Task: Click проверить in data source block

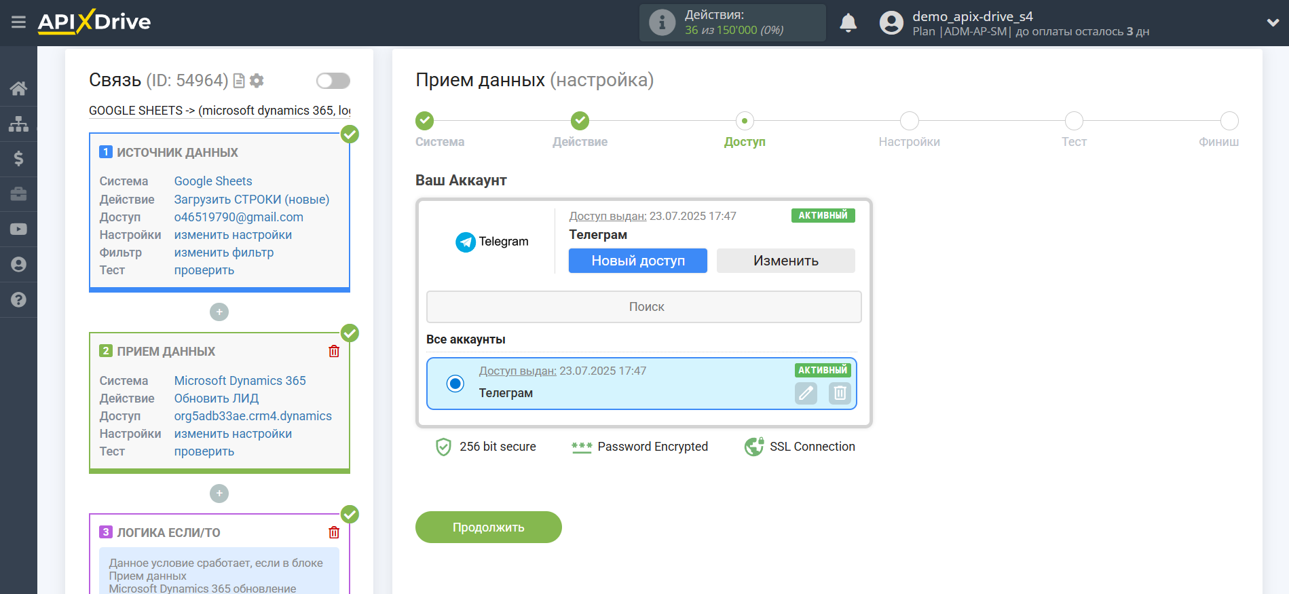Action: [x=204, y=270]
